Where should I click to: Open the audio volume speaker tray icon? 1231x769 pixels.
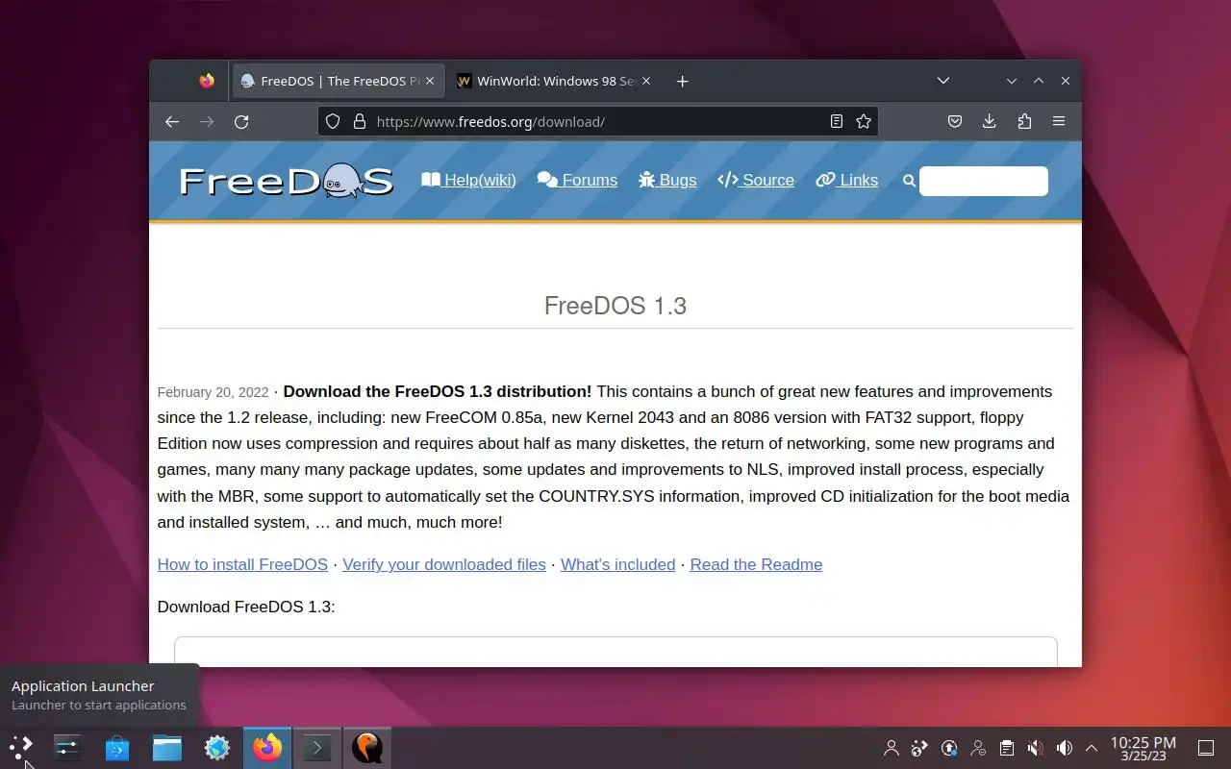point(1064,748)
